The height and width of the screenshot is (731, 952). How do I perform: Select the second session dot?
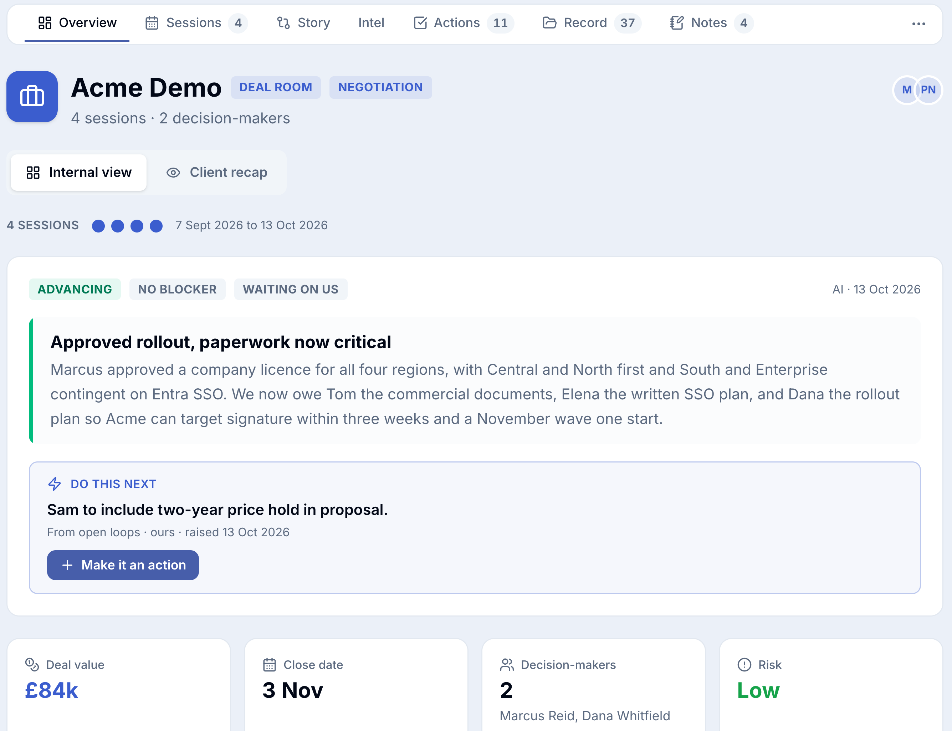tap(117, 226)
